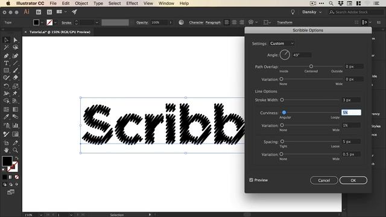Swap fill and stroke colors arrow
This screenshot has width=386, height=217.
tap(17, 158)
